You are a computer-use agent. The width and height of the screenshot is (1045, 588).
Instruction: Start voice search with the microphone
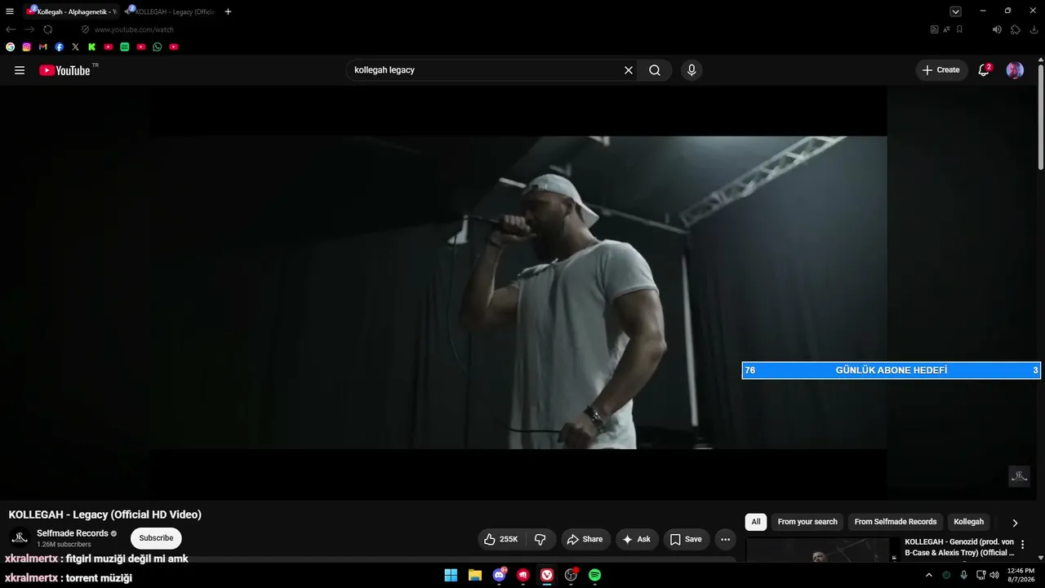pyautogui.click(x=691, y=70)
